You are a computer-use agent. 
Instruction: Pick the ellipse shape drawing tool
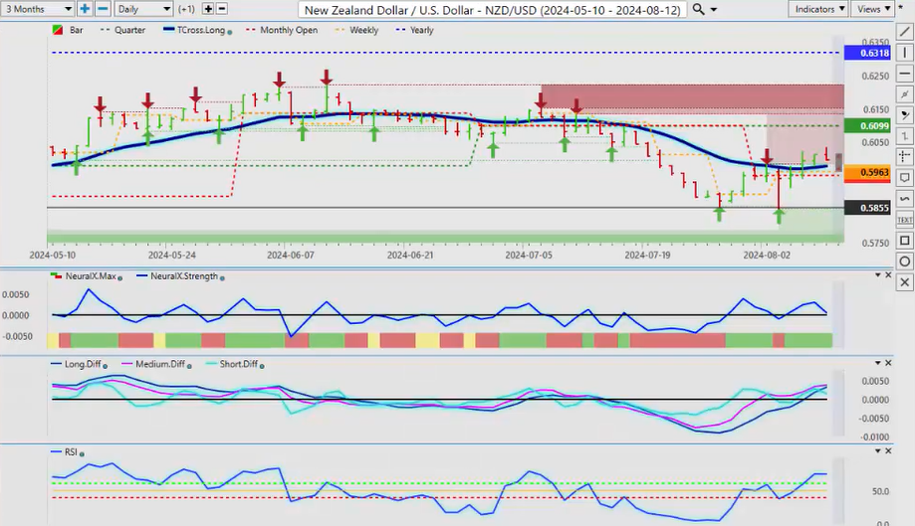coord(904,262)
